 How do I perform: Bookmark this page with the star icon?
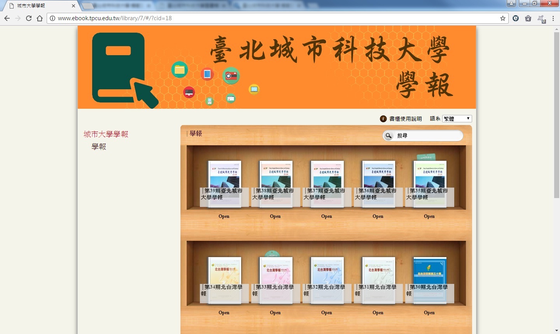coord(503,18)
